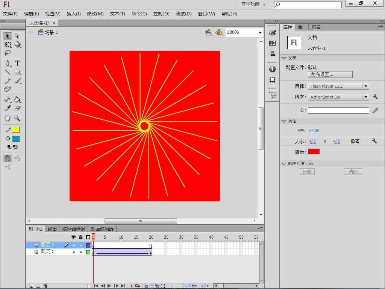Viewport: 385px width, 289px height.
Task: Toggle lock dot for 图层 2
Action: coord(80,245)
